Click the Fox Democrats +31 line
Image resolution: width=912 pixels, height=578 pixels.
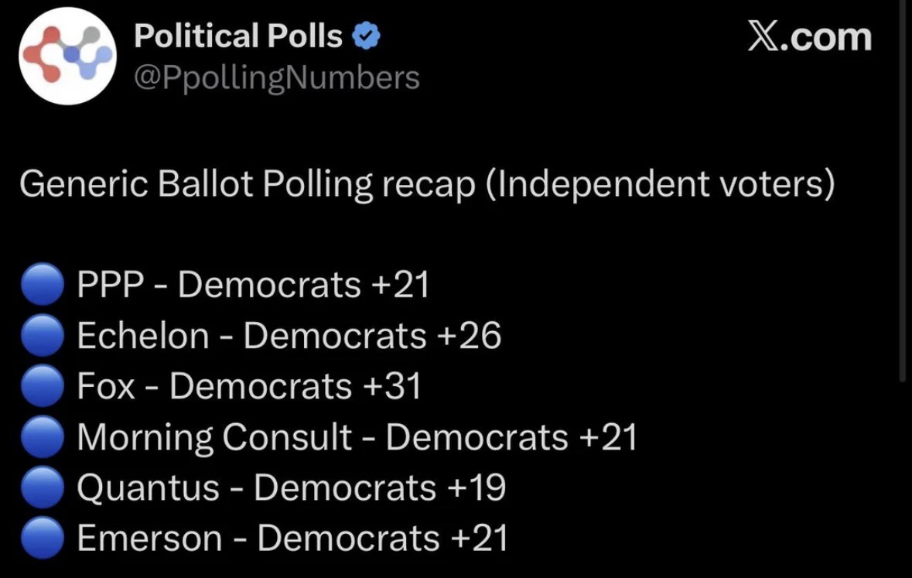pos(249,387)
